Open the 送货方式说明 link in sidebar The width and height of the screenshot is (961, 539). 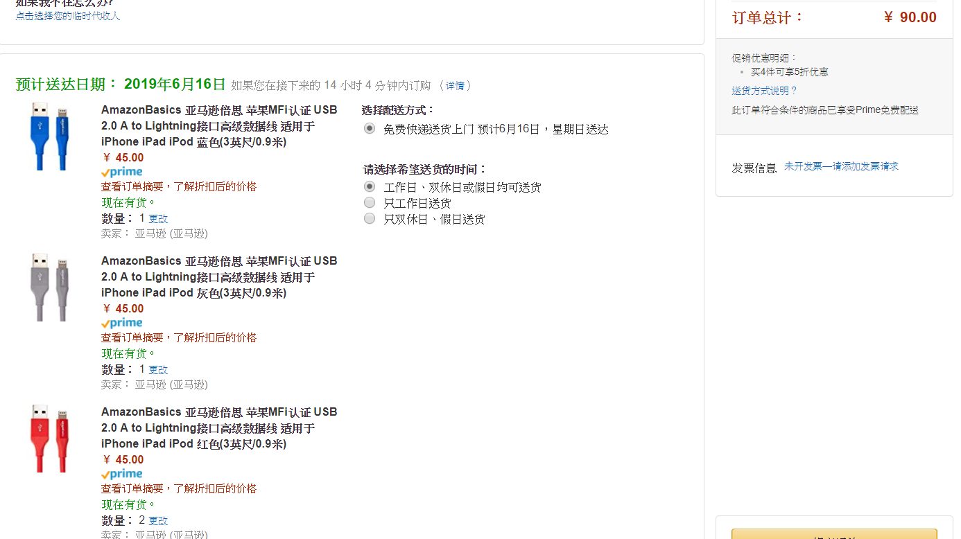point(764,91)
